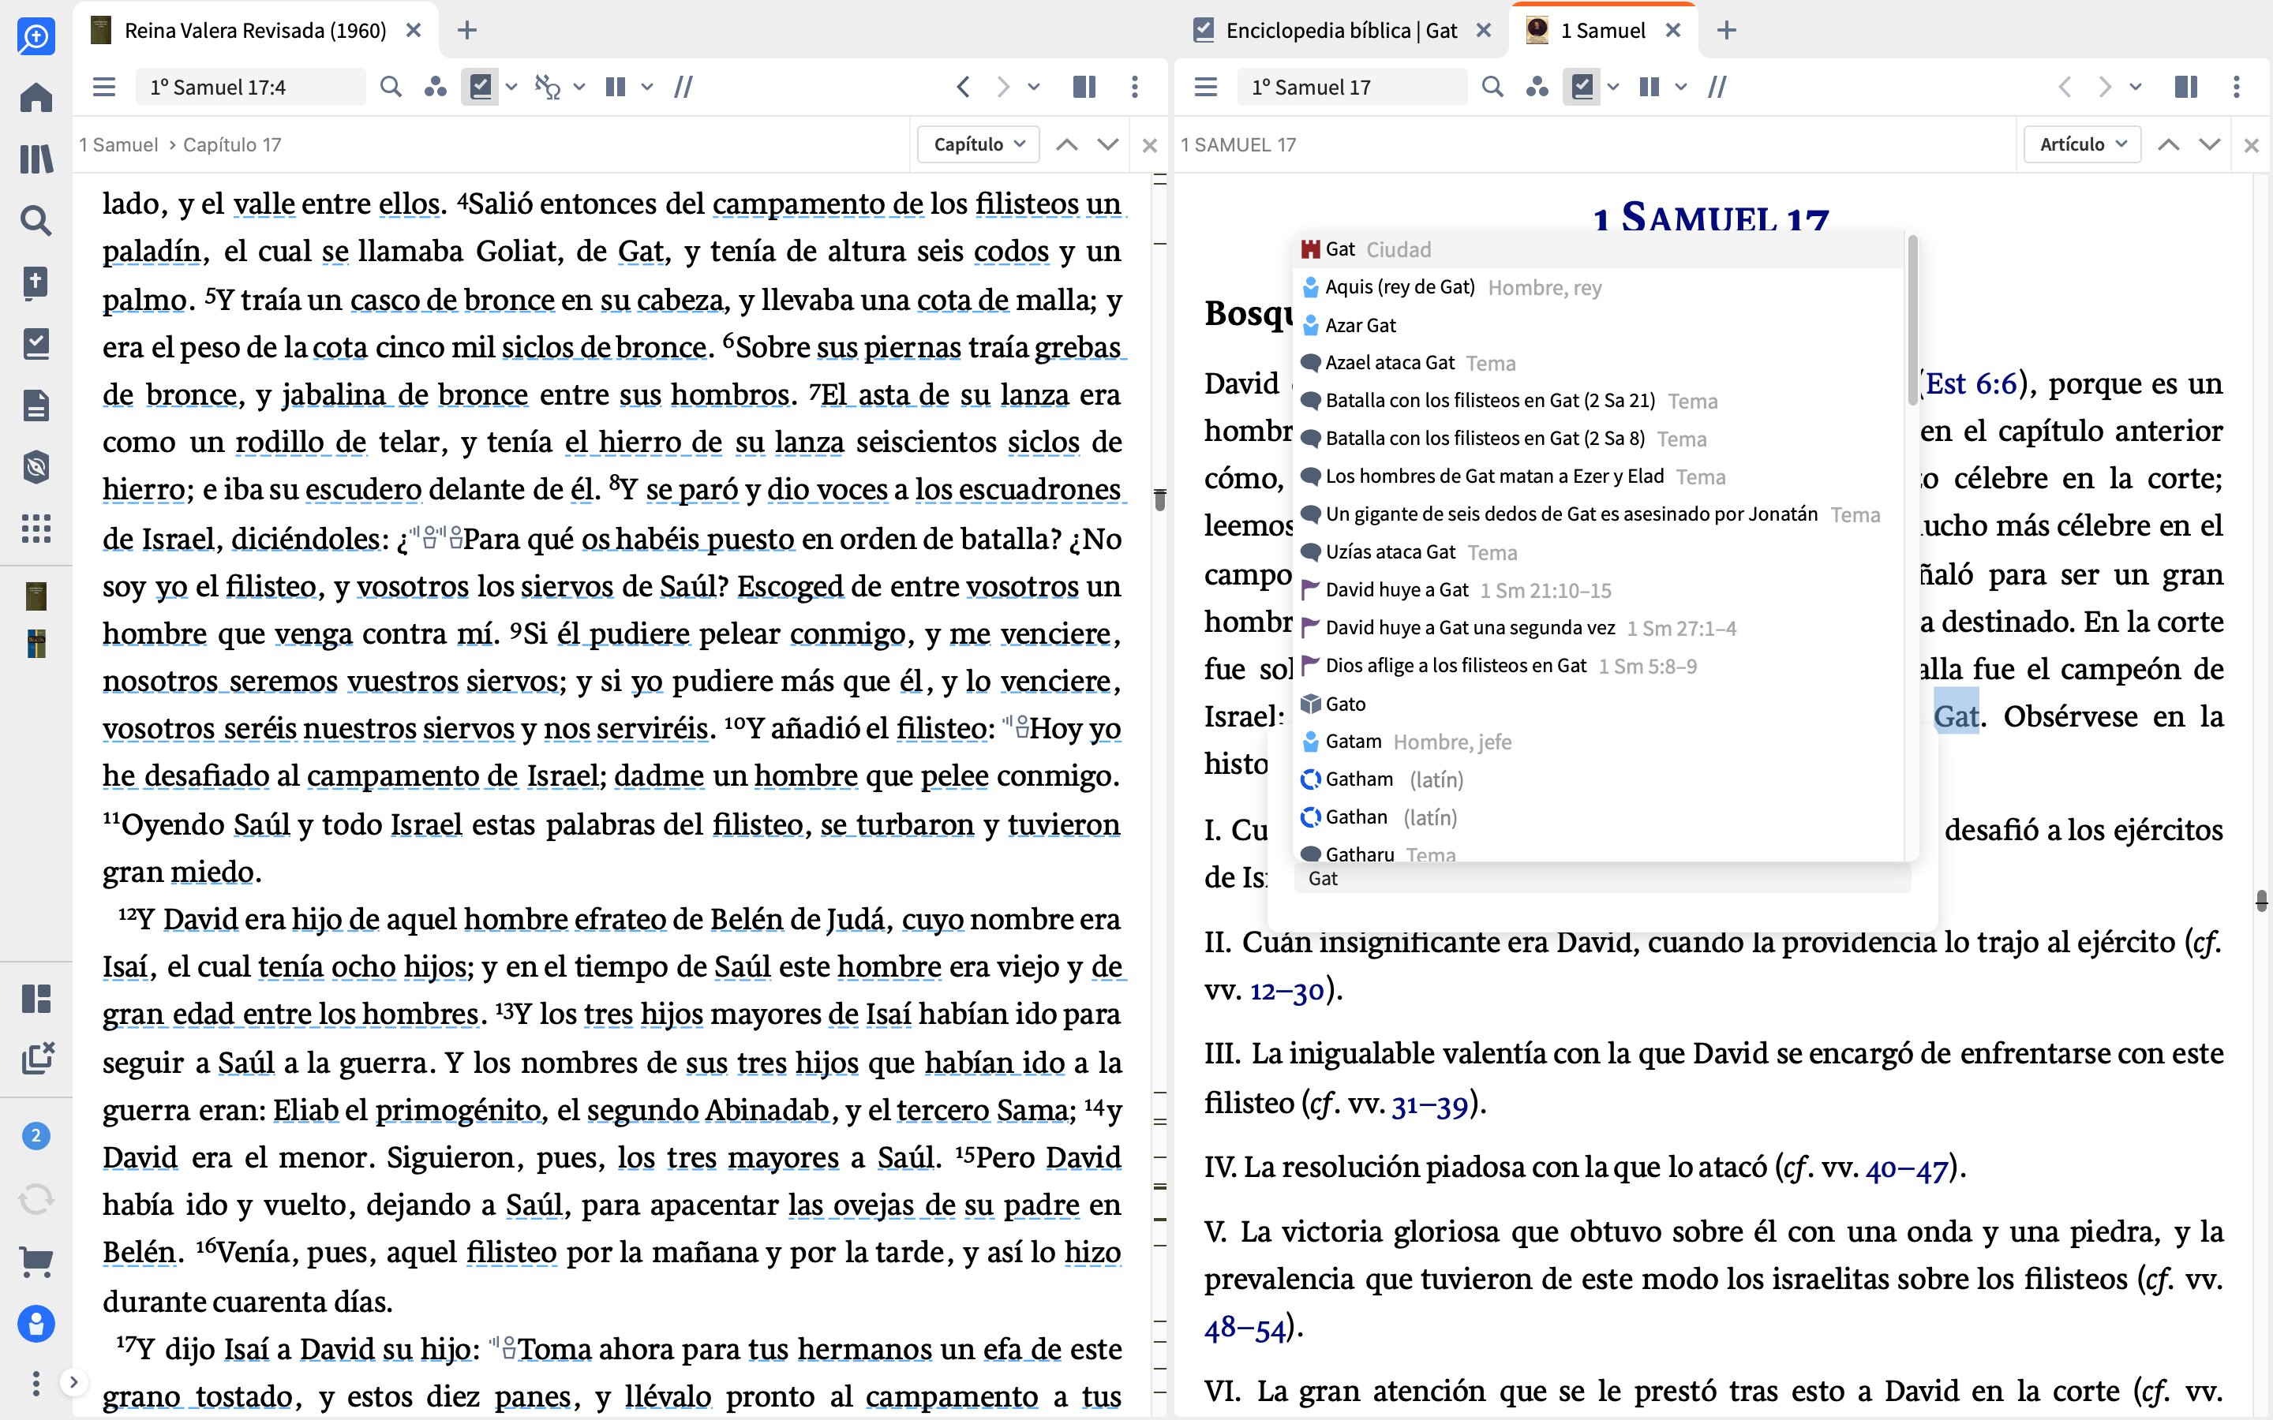Click the search icon in the Reina Valera panel toolbar

[x=391, y=88]
